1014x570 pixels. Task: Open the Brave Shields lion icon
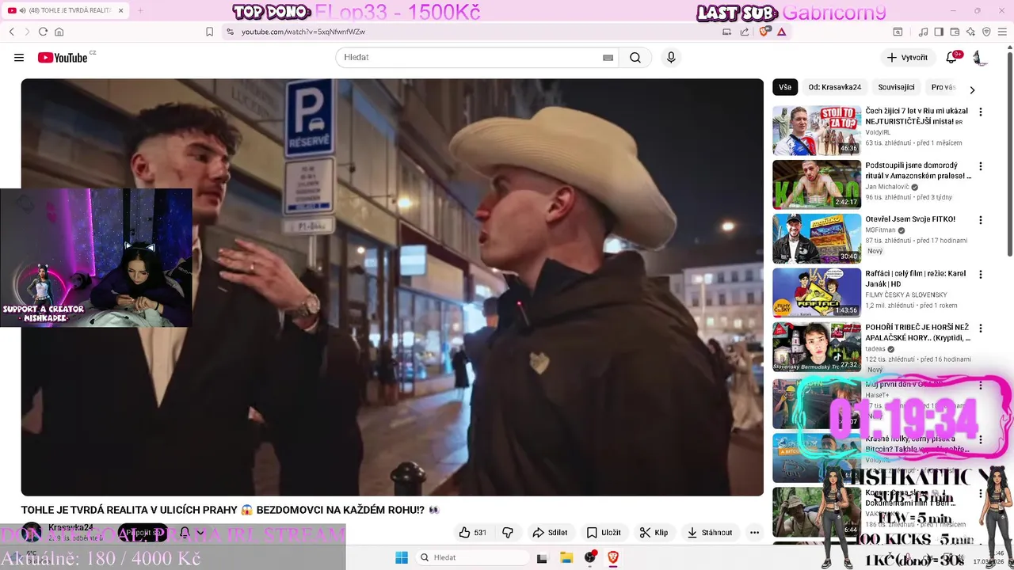click(764, 32)
